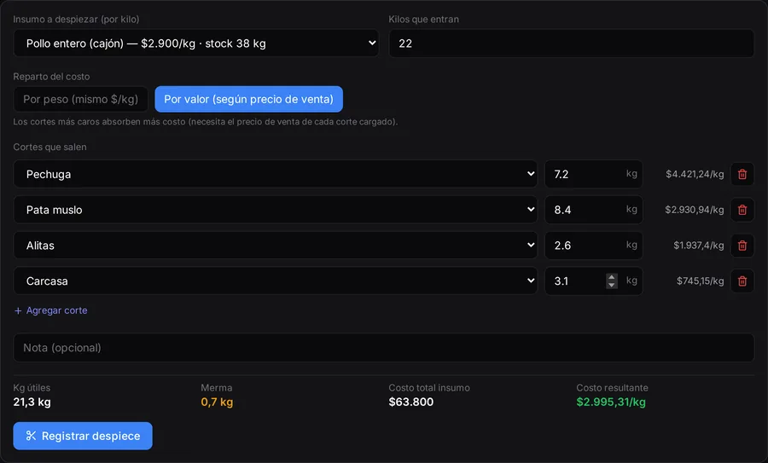This screenshot has width=768, height=463.
Task: Click the $1.937,4/kg Alitas cost
Action: click(x=698, y=246)
